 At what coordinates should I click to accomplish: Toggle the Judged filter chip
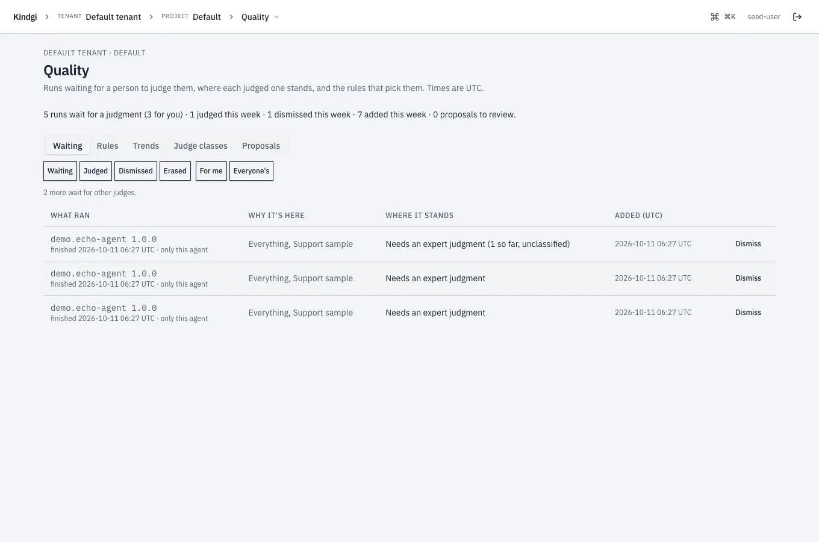(96, 171)
